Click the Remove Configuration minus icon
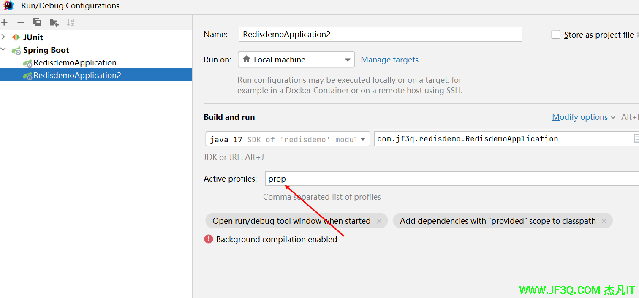This screenshot has height=298, width=639. (x=20, y=22)
